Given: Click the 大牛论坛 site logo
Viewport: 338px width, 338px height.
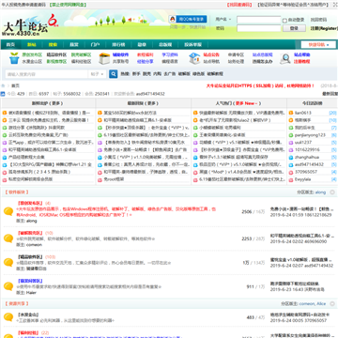Looking at the screenshot, I should click(x=31, y=25).
